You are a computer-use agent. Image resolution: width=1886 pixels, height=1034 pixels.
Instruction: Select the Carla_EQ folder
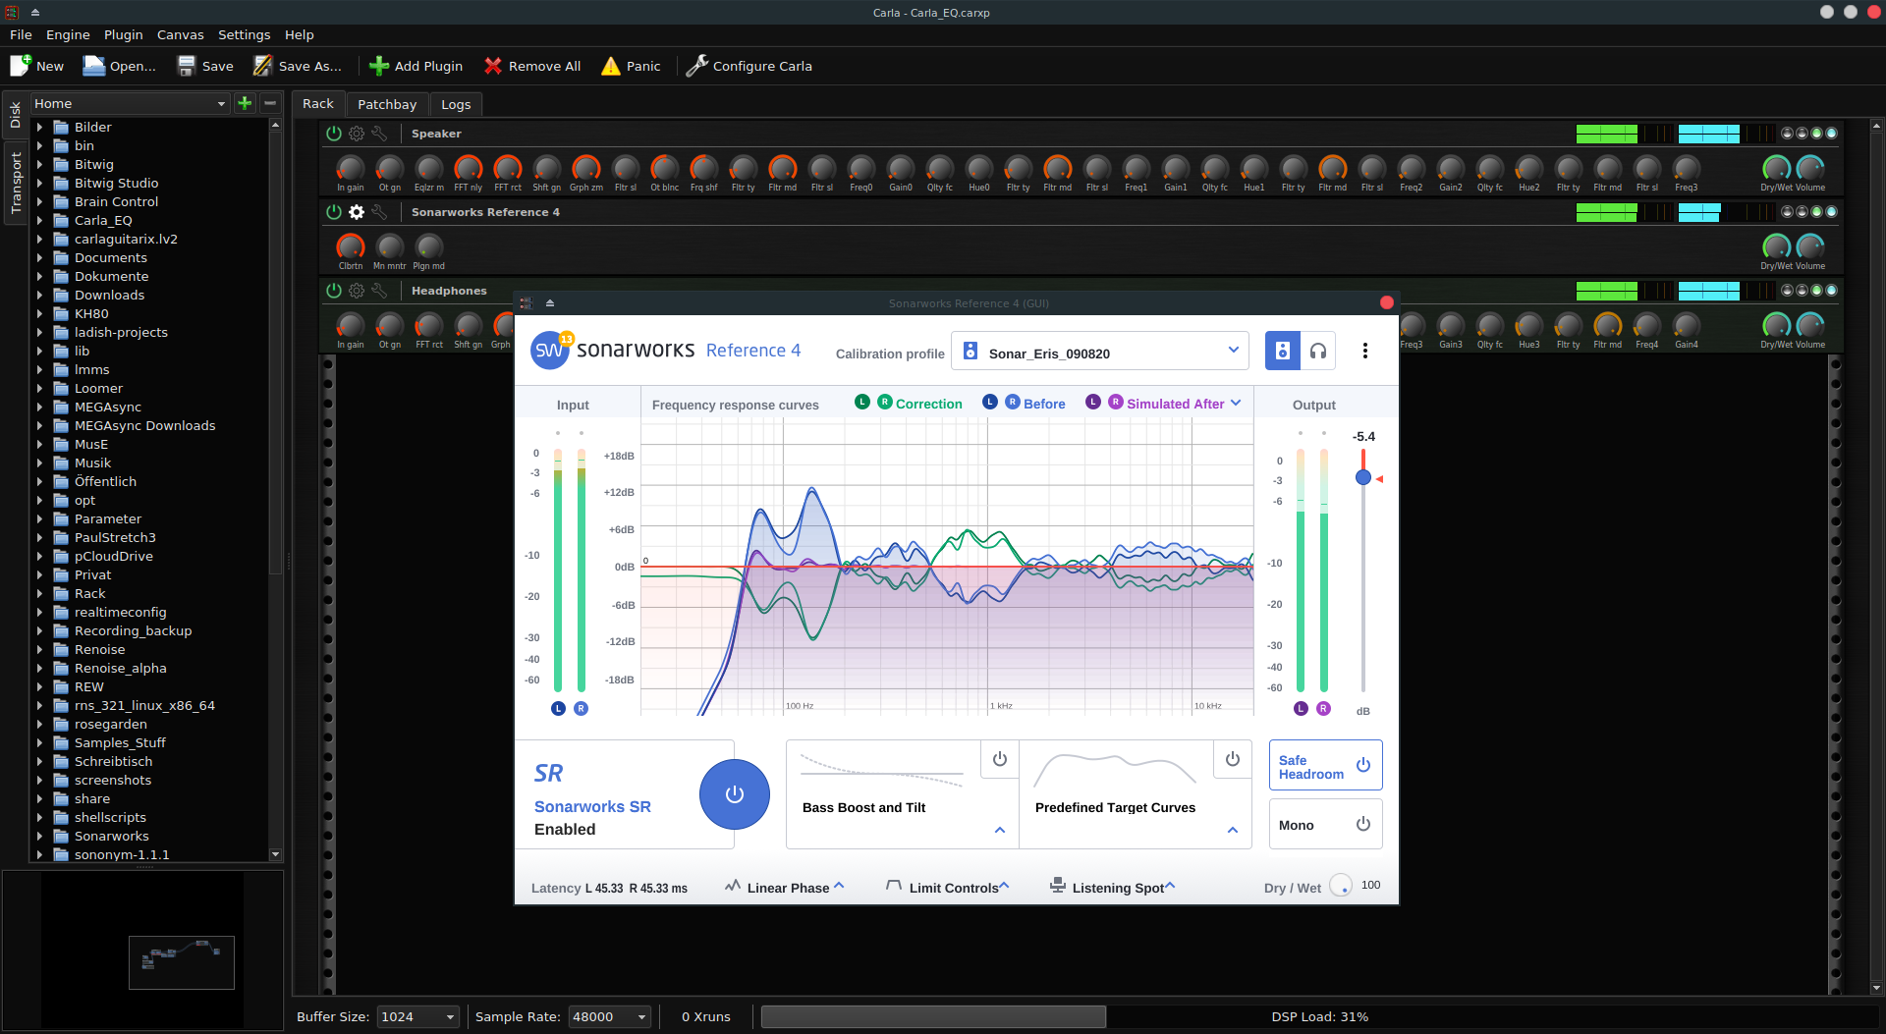(x=103, y=221)
